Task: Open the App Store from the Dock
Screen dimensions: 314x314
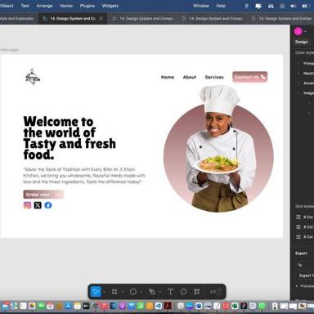Action: click(x=68, y=306)
